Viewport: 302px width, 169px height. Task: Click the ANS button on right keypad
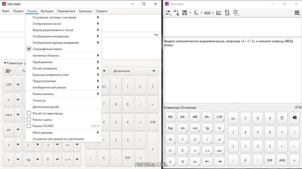point(282,160)
